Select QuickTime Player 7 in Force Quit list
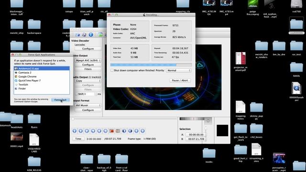This screenshot has width=306, height=172. (x=42, y=81)
